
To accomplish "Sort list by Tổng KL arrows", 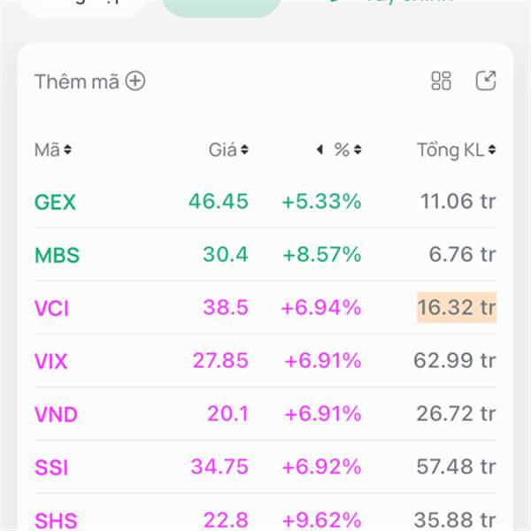I will coord(492,150).
